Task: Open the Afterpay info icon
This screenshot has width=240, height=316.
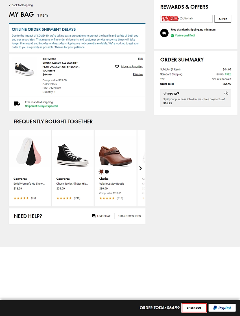Action: point(226,93)
